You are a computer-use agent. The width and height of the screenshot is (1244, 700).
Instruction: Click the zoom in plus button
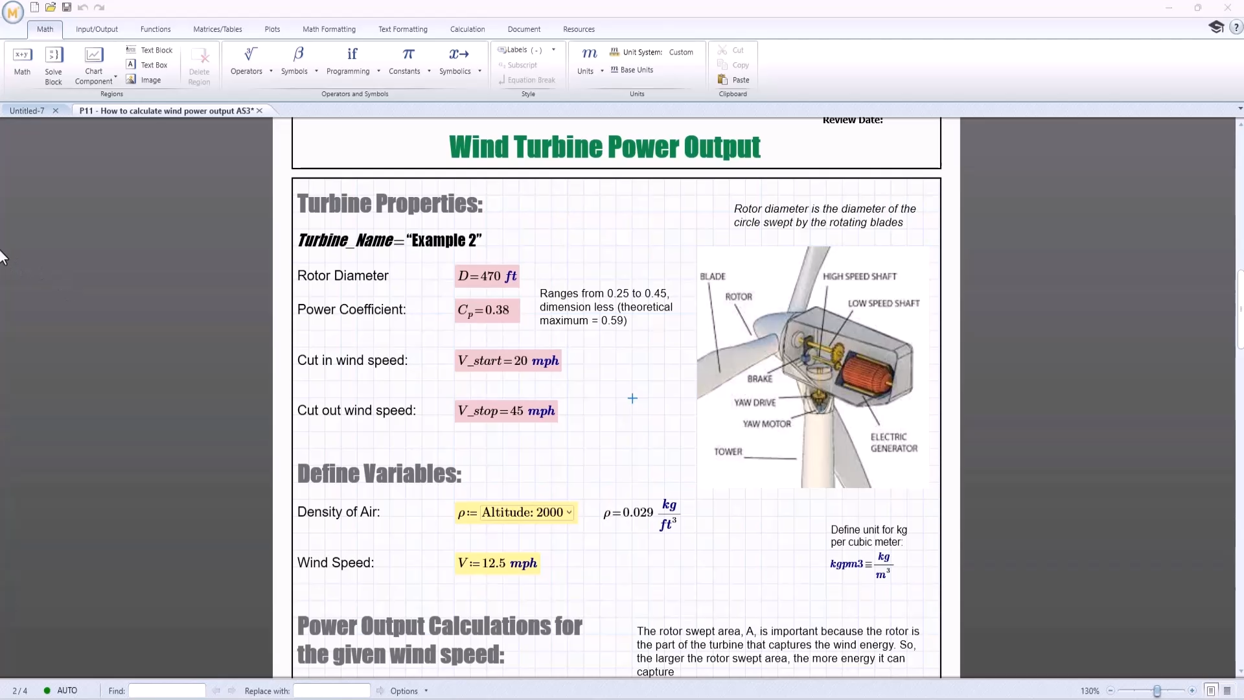(1192, 691)
